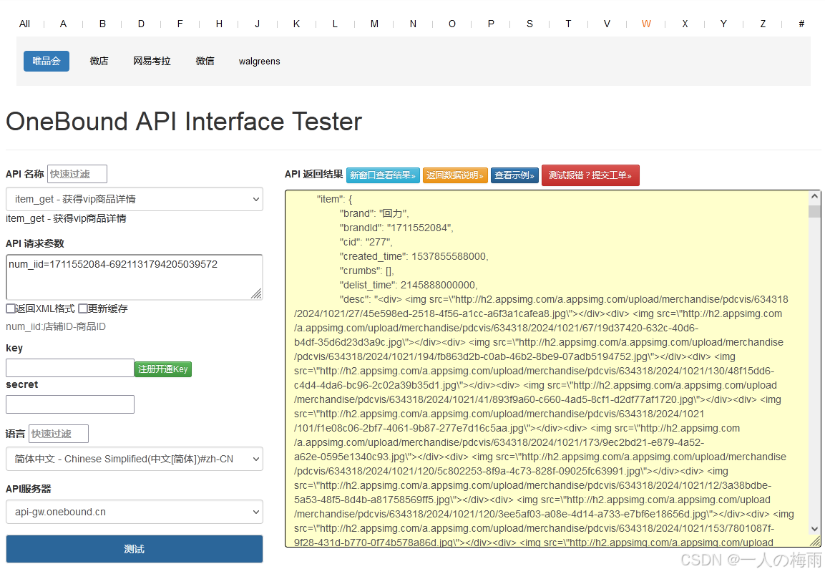825x574 pixels.
Task: Choose letter Y in the index
Action: point(723,24)
